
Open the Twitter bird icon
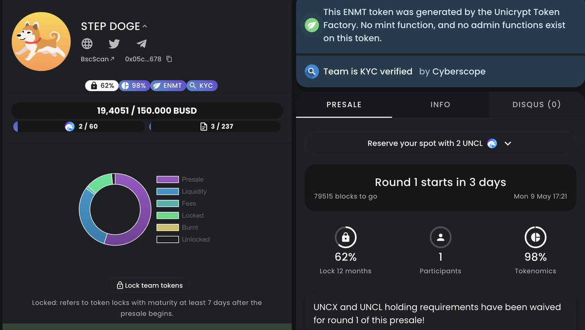click(x=114, y=44)
